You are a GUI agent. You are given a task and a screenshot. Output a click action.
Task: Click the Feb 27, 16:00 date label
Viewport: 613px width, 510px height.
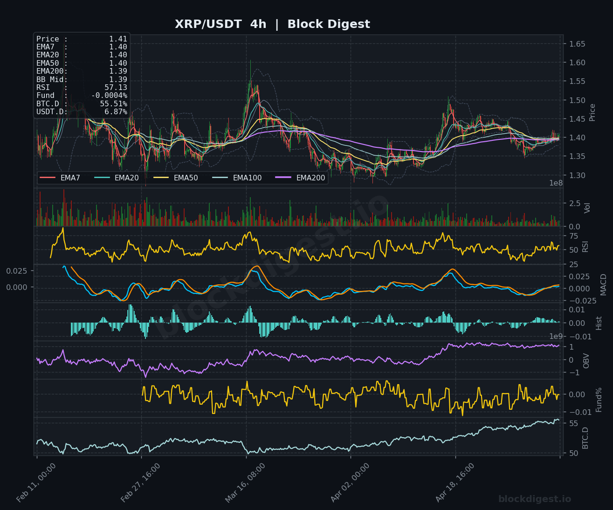click(x=141, y=483)
